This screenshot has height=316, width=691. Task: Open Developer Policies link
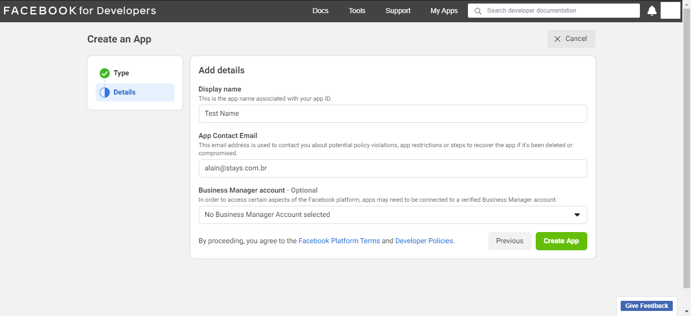tap(425, 241)
